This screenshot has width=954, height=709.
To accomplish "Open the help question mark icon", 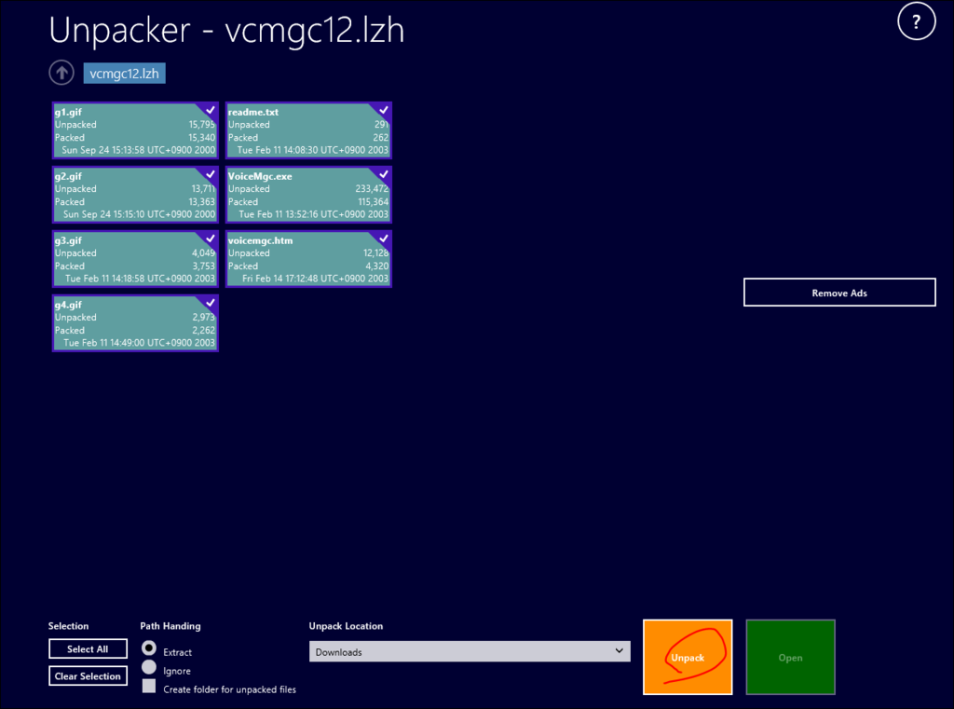I will click(x=916, y=22).
